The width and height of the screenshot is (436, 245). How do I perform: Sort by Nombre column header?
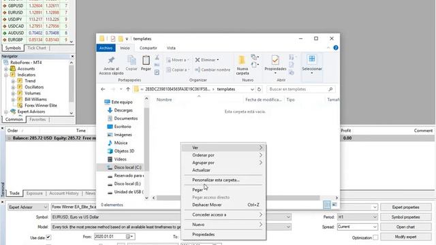[164, 100]
